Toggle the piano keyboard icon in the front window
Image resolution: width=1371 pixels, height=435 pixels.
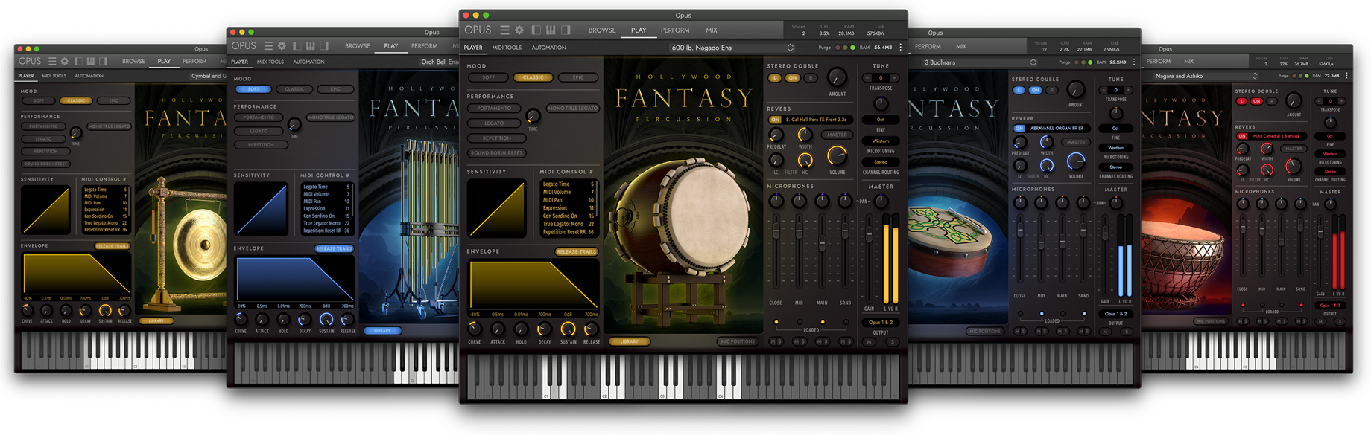pos(551,30)
